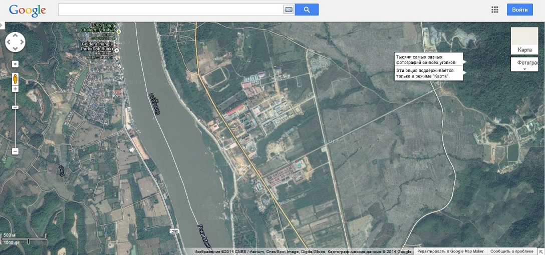Pan the map down with the arrow
Image resolution: width=545 pixels, height=255 pixels.
coord(15,48)
